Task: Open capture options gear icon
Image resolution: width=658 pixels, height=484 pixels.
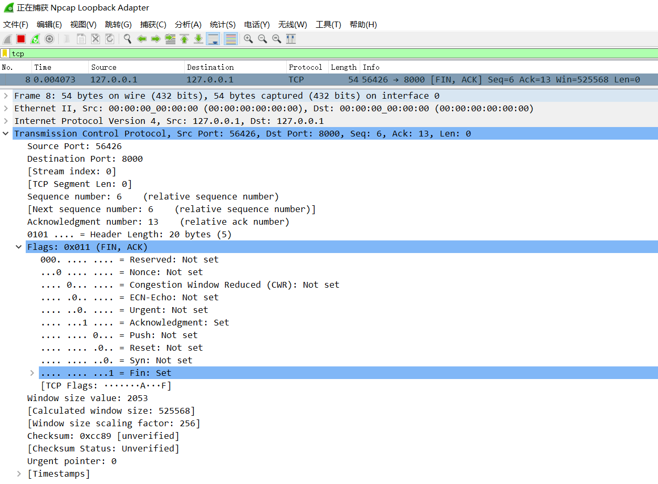Action: tap(49, 39)
